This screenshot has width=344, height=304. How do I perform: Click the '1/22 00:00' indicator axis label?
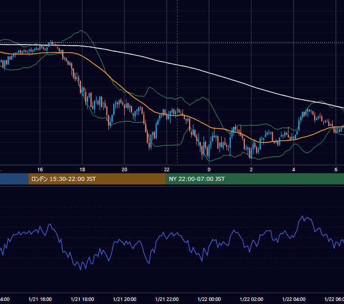(x=209, y=299)
